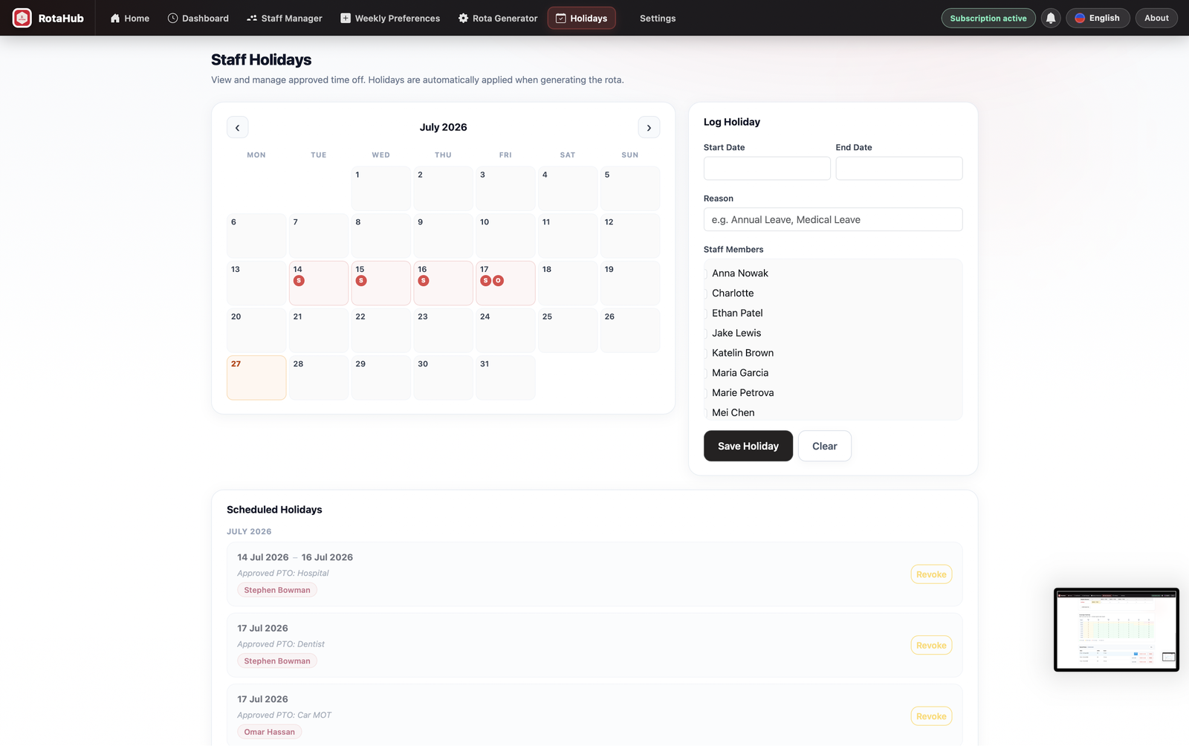Click Stephen Bowman tag under Hospital holiday
Screen dimensions: 1189x746
coord(277,590)
